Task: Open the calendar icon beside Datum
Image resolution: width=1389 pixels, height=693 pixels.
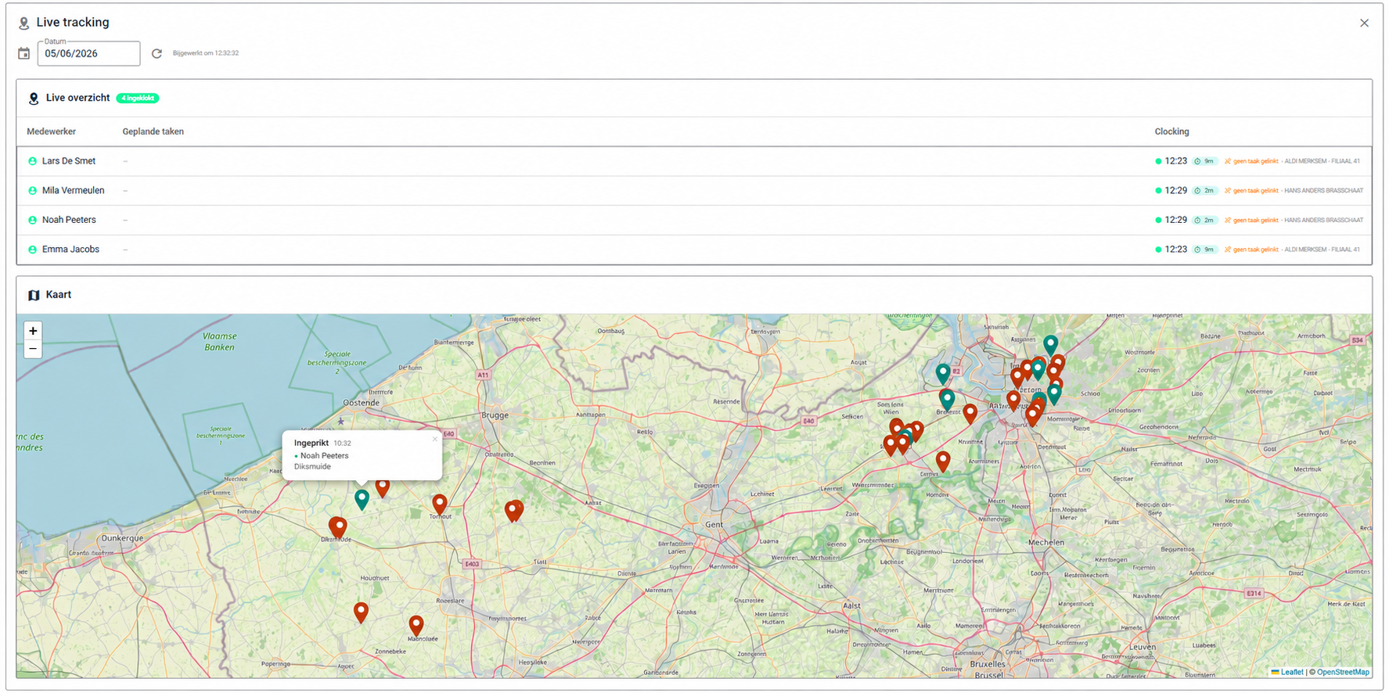Action: (x=24, y=53)
